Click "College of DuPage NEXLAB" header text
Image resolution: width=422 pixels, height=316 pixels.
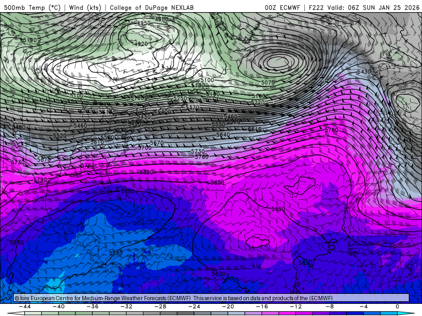151,7
